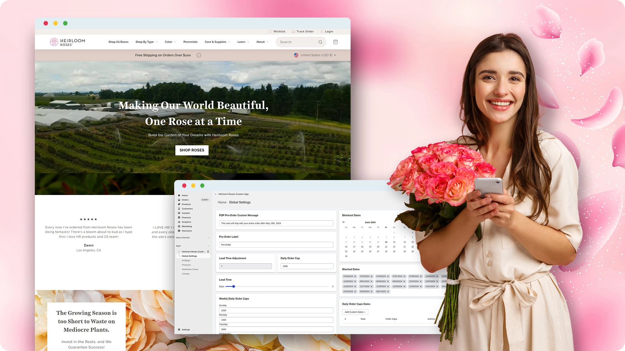Screen dimensions: 625x351
Task: Select Holidays in app submenu
Action: pyautogui.click(x=186, y=261)
